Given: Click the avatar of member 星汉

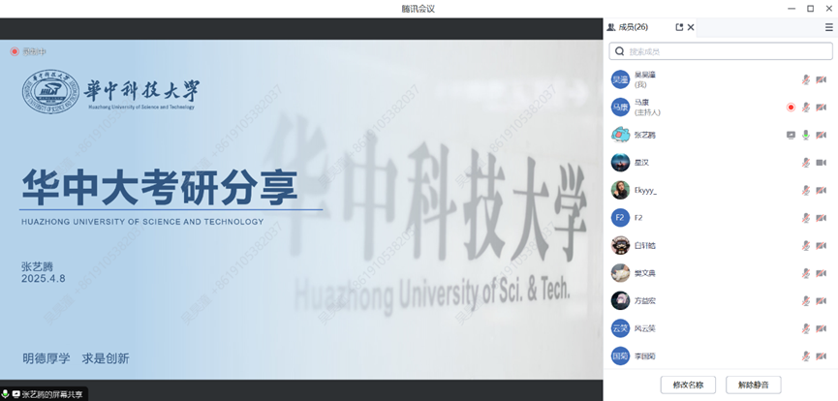Looking at the screenshot, I should [620, 163].
